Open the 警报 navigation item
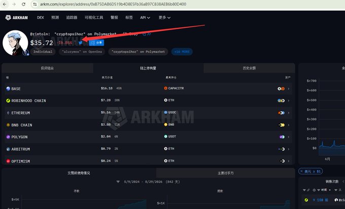The width and height of the screenshot is (345, 209). (x=114, y=18)
